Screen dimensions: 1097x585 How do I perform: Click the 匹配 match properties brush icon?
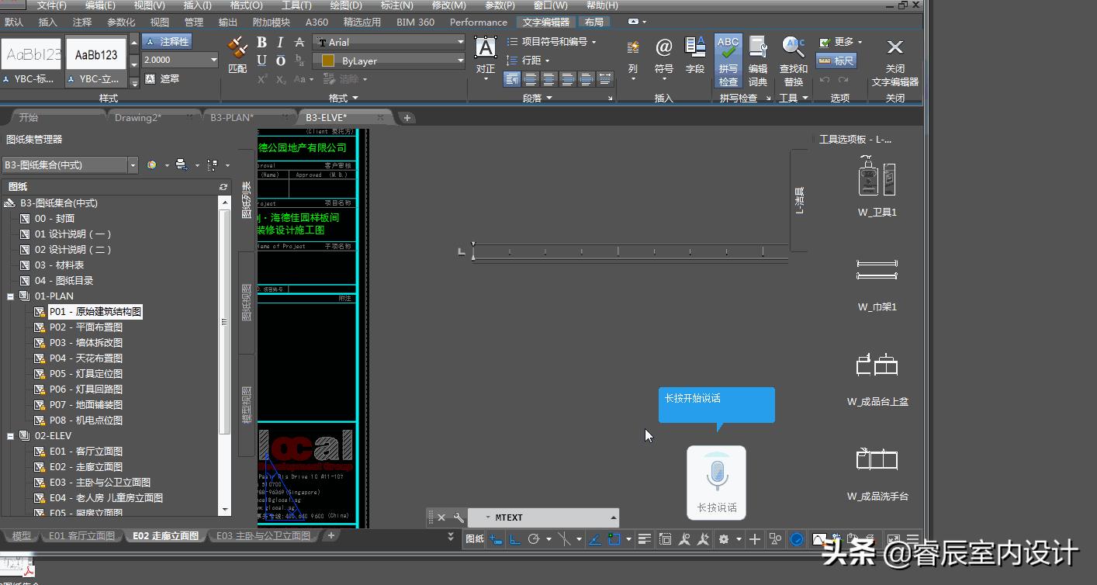point(237,49)
